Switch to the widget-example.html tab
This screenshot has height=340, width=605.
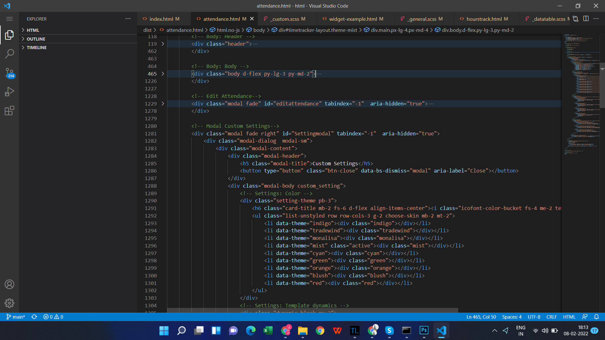coord(353,19)
